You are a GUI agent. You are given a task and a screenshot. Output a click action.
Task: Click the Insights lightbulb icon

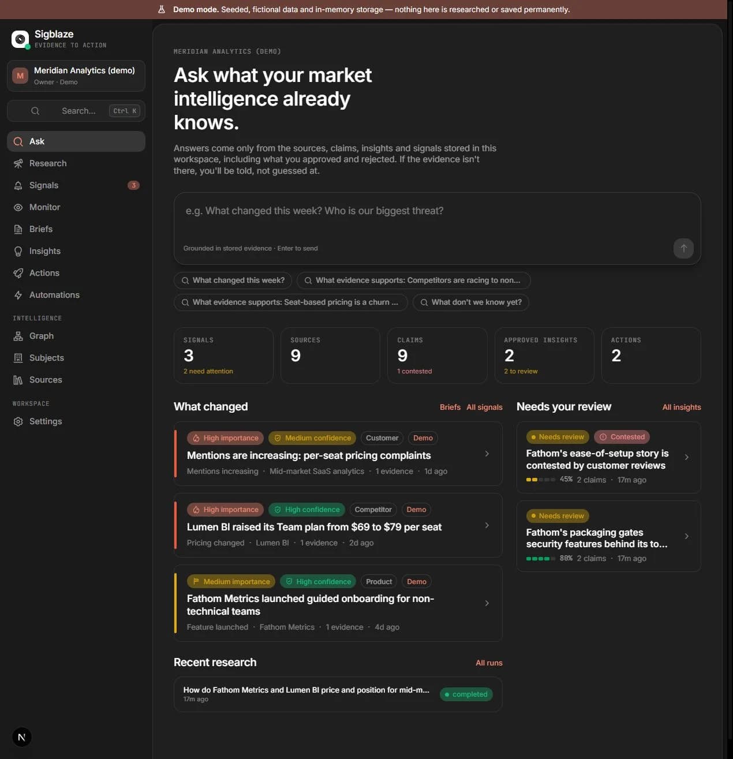tap(18, 251)
